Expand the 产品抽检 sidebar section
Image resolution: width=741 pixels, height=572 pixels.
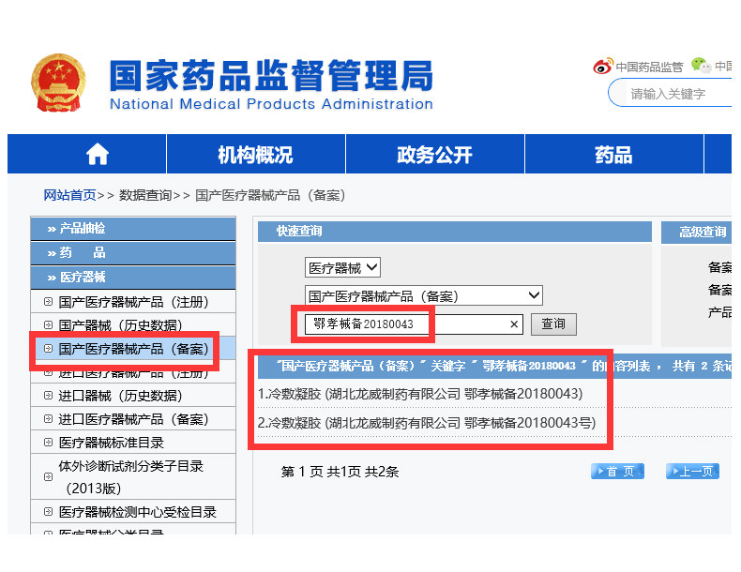[x=133, y=229]
